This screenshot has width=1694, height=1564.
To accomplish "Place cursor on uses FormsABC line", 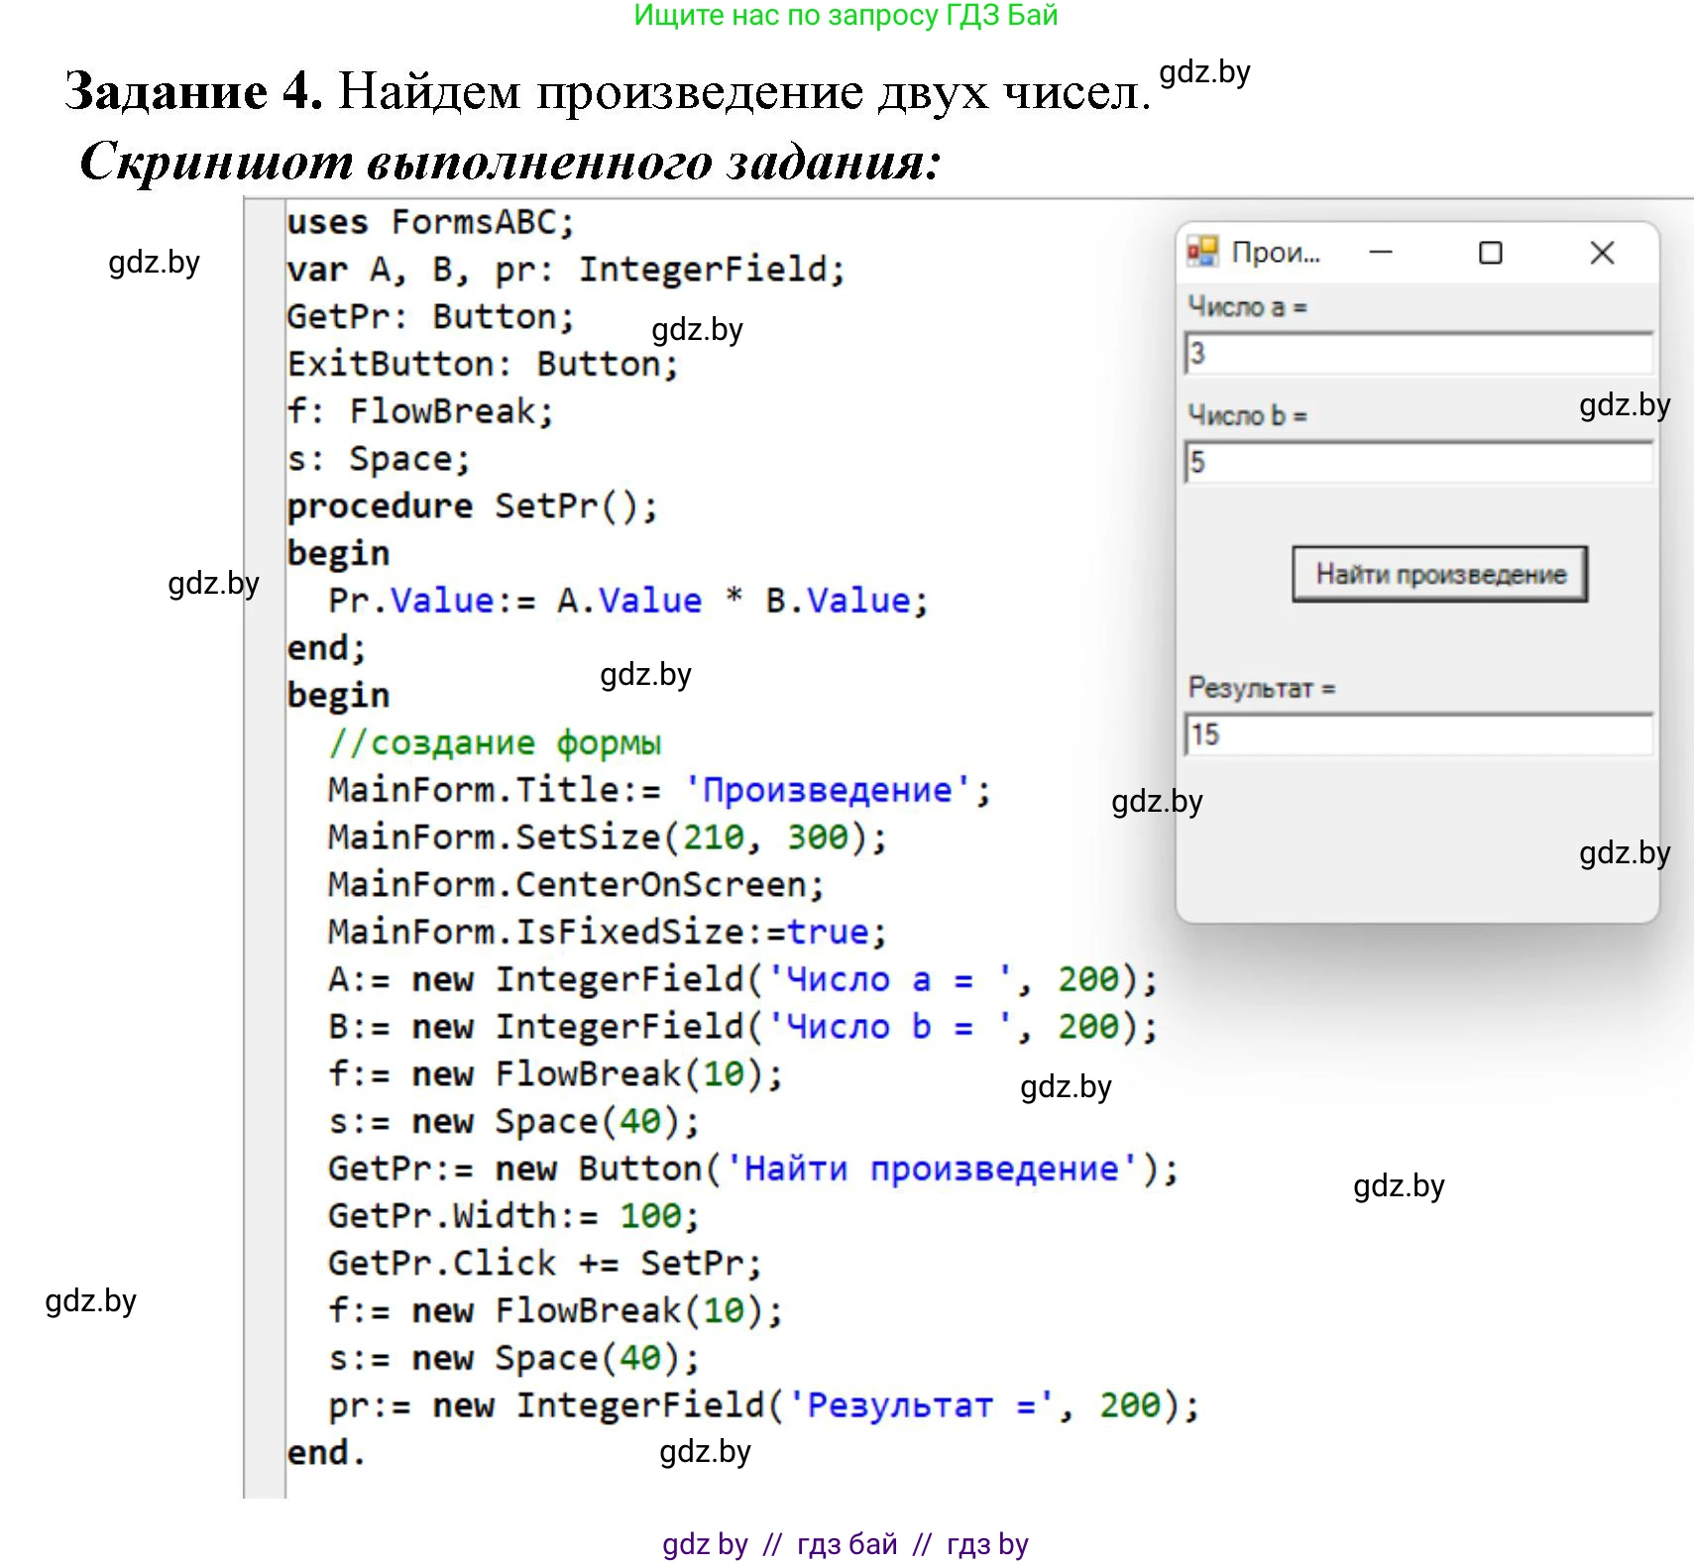I will click(430, 222).
